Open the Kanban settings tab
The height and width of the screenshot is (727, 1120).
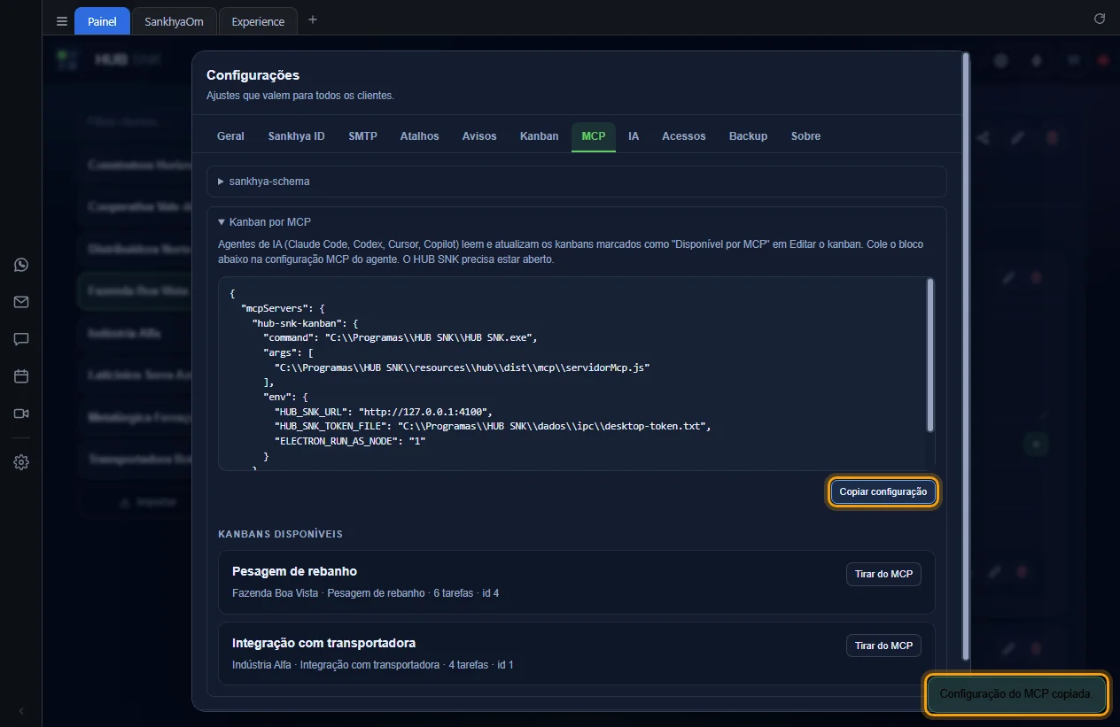pos(539,136)
